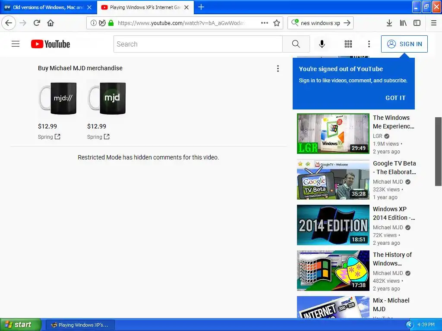Click the page vertical scrollbar thumb
Screen dimensions: 442x331
tap(438, 151)
